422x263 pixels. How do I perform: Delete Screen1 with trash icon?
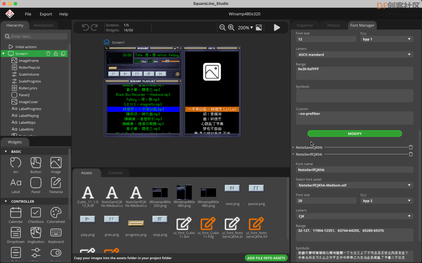tap(48, 54)
